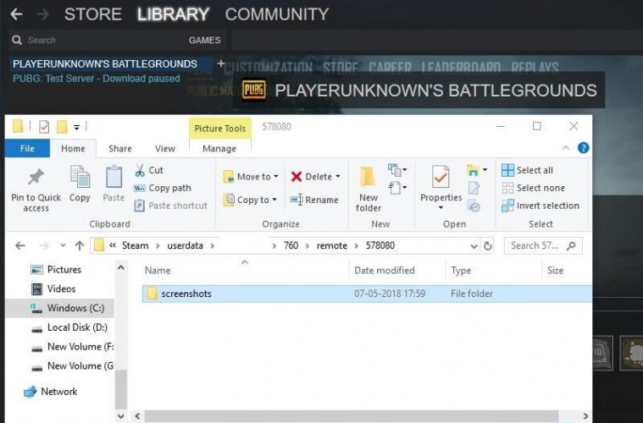Viewport: 643px width, 423px height.
Task: Expand the Properties dropdown arrow
Action: click(x=441, y=207)
